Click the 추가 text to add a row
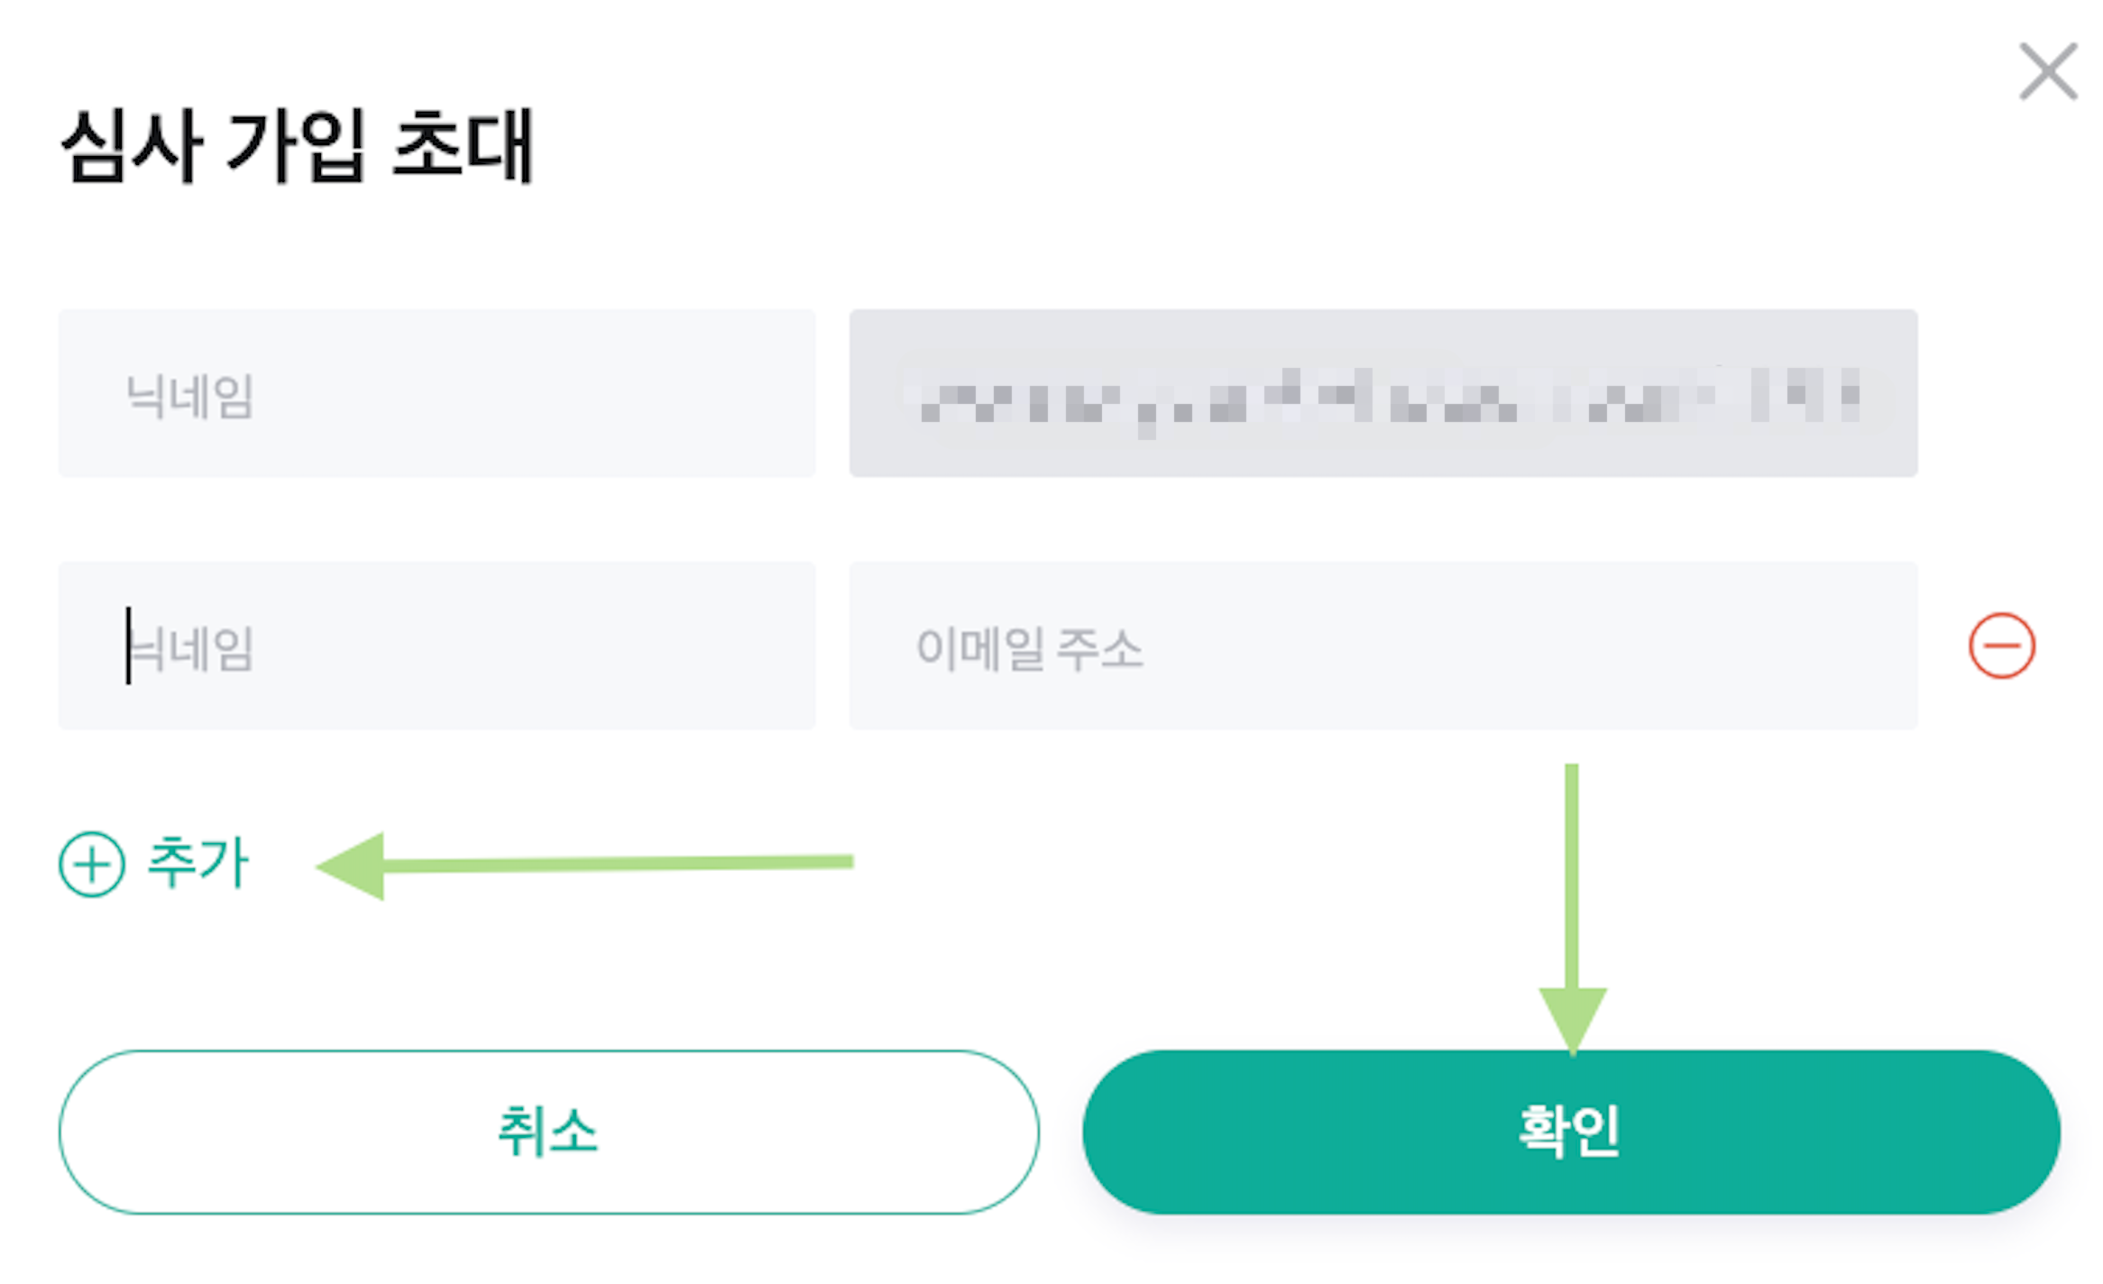 (x=198, y=863)
